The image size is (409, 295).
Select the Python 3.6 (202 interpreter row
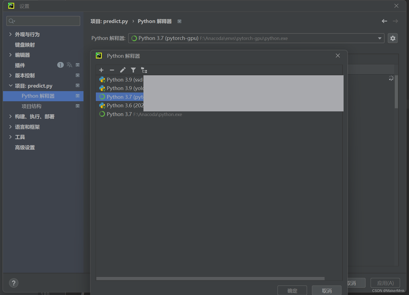219,105
